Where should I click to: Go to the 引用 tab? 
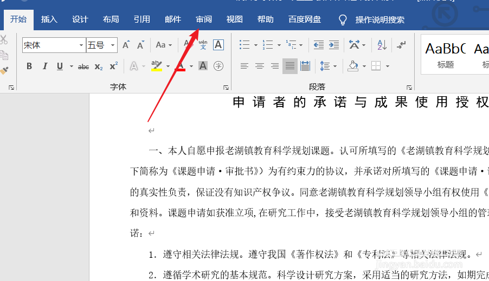(x=142, y=19)
